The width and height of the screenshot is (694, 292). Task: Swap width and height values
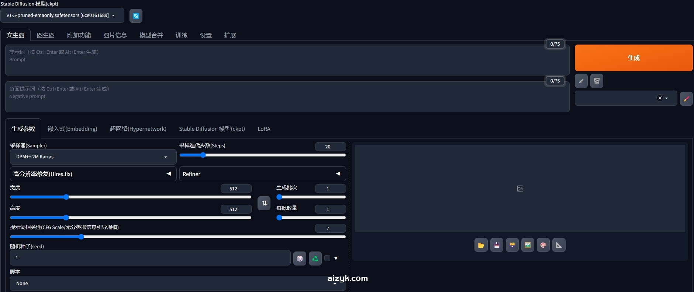(264, 203)
